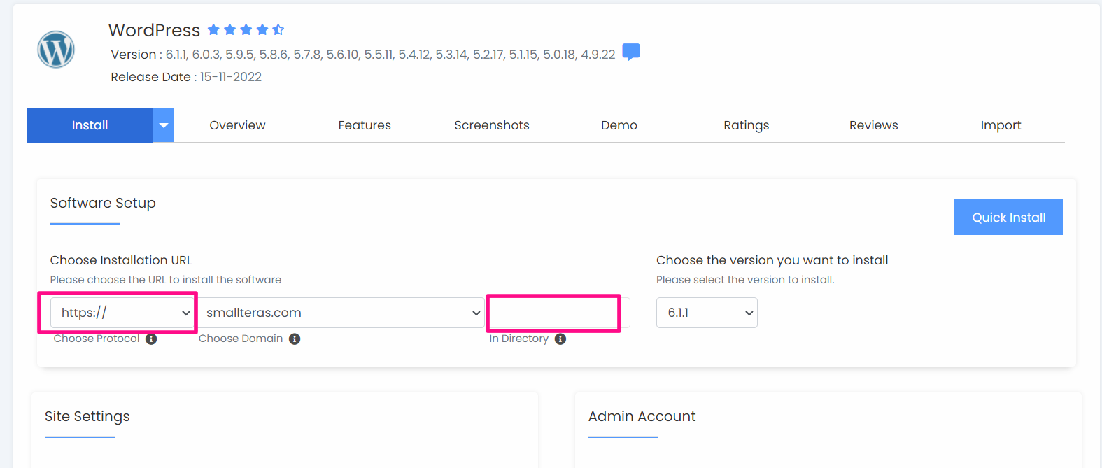Click info icon beside Choose Protocol
This screenshot has width=1102, height=468.
tap(151, 339)
